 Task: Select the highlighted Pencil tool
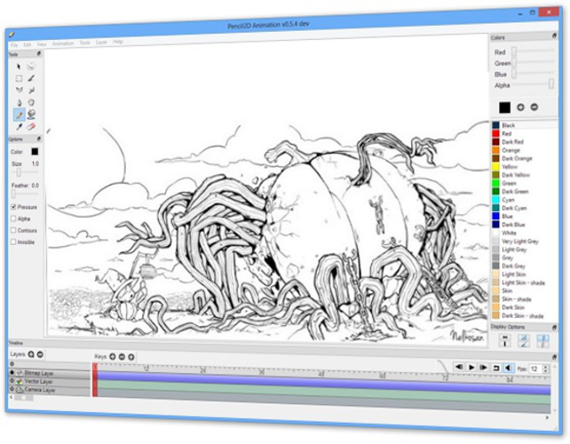tap(19, 115)
